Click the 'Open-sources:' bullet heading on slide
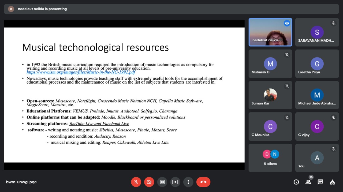 [x=40, y=101]
